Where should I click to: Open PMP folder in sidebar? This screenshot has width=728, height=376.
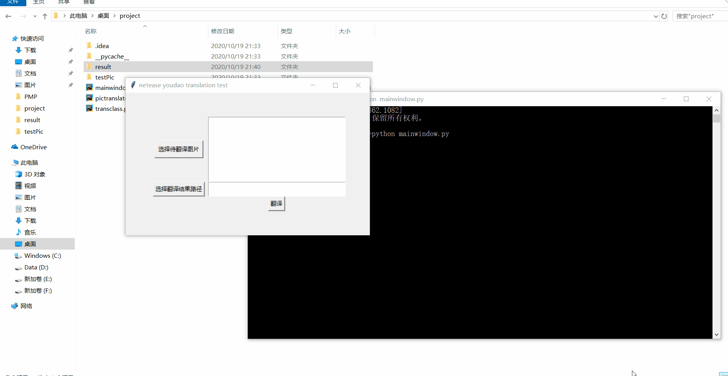[x=31, y=97]
